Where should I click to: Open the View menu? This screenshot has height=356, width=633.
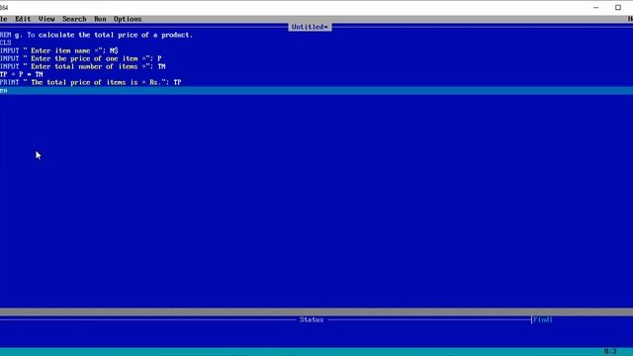pyautogui.click(x=46, y=19)
